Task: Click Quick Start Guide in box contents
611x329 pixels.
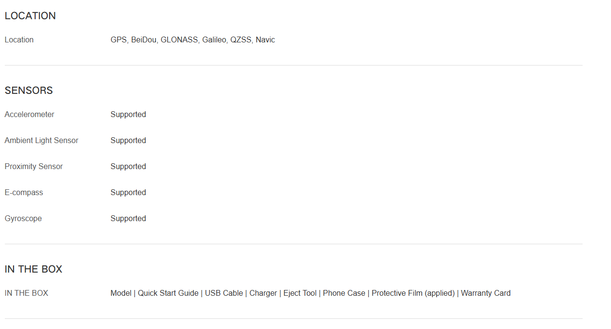Action: pos(168,293)
